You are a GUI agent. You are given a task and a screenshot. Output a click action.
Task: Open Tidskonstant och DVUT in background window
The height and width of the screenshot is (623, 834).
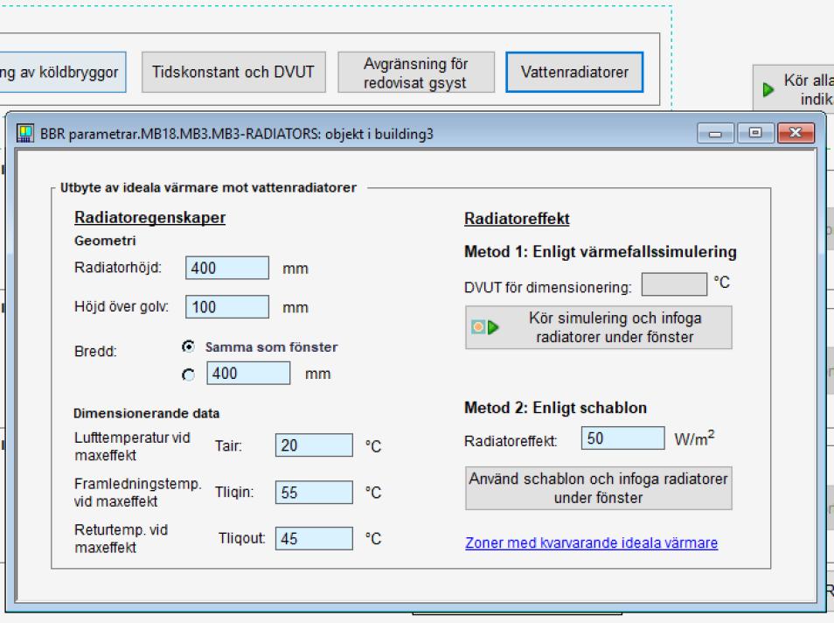point(233,72)
